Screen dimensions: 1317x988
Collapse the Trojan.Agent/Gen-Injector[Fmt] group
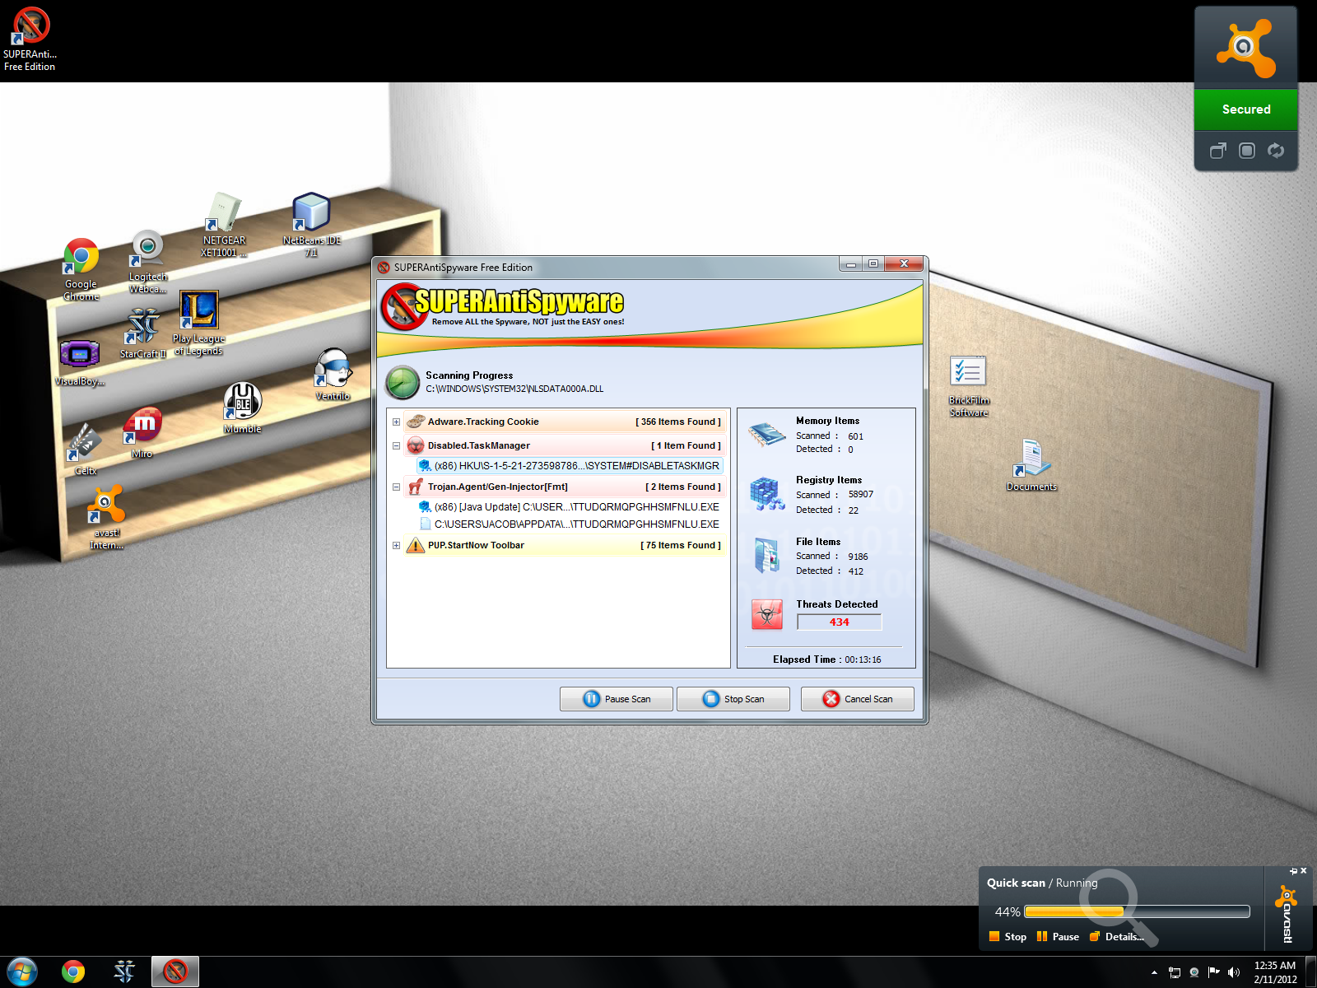click(396, 487)
